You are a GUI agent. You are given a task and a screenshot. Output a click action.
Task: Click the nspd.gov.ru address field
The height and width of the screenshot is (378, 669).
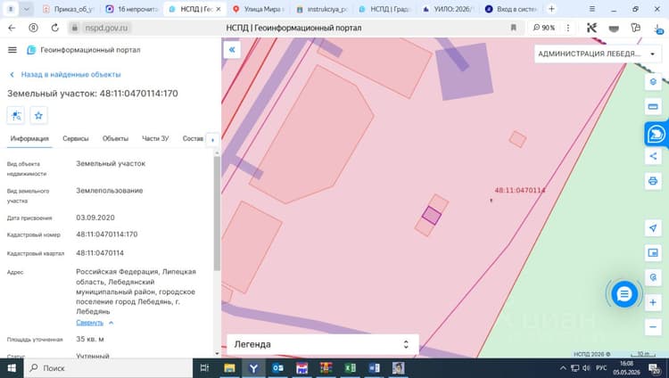(x=106, y=28)
